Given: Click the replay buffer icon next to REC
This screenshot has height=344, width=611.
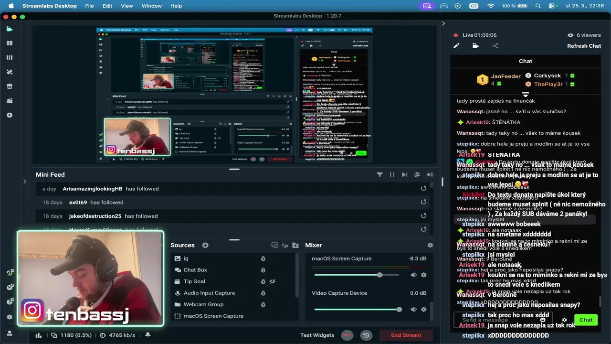Looking at the screenshot, I should [x=366, y=335].
